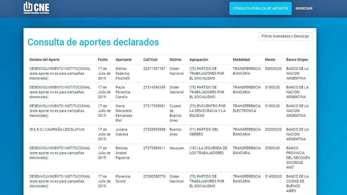
Task: Click the $50000,00 amount cell
Action: pos(273,69)
